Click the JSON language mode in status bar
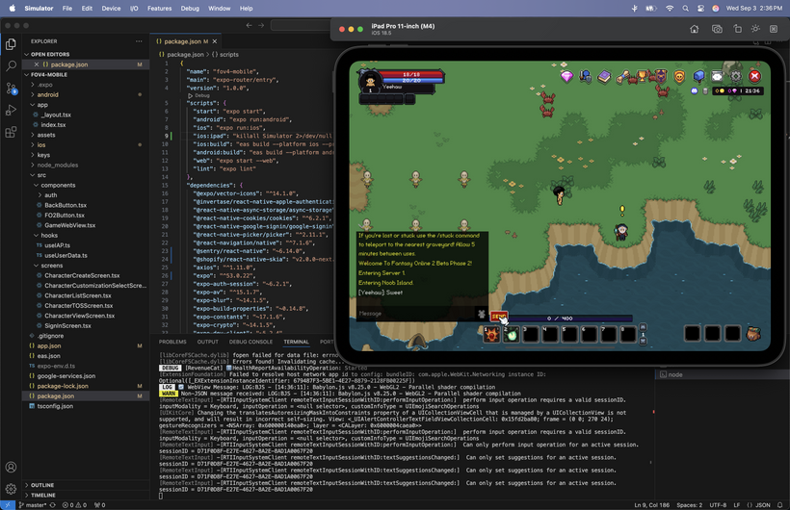Viewport: 790px width, 510px height. [x=763, y=505]
